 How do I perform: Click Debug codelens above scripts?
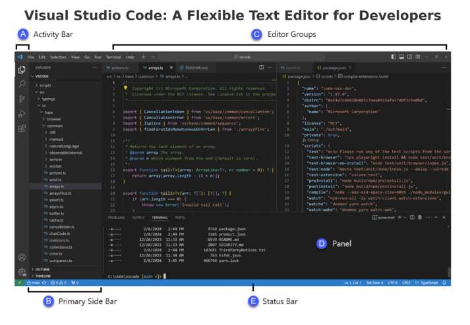pos(311,140)
